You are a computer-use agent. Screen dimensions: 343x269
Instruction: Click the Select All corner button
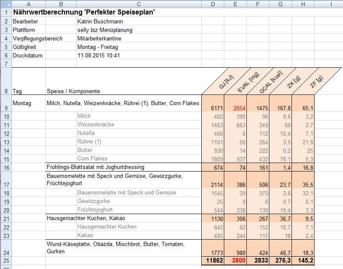(x=6, y=4)
